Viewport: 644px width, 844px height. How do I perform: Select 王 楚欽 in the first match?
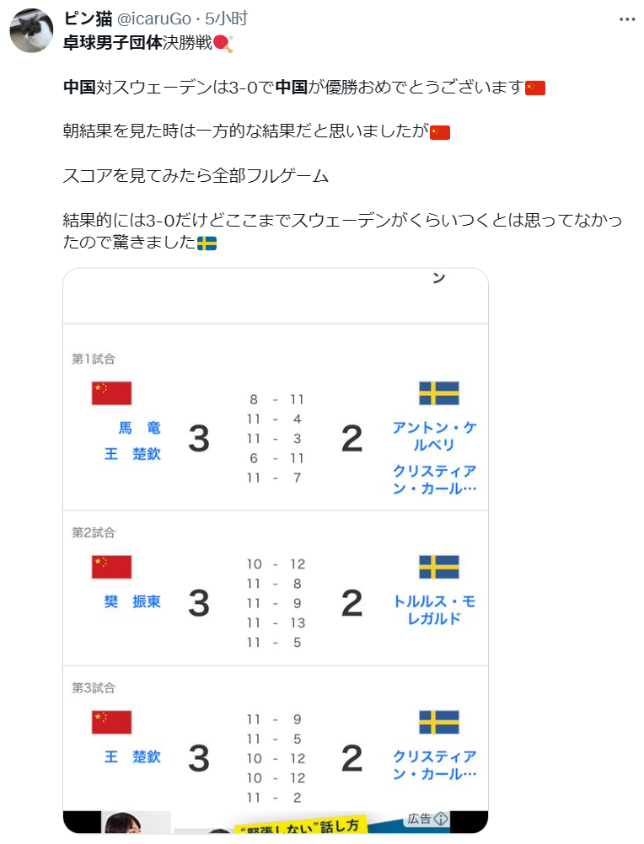tap(132, 454)
